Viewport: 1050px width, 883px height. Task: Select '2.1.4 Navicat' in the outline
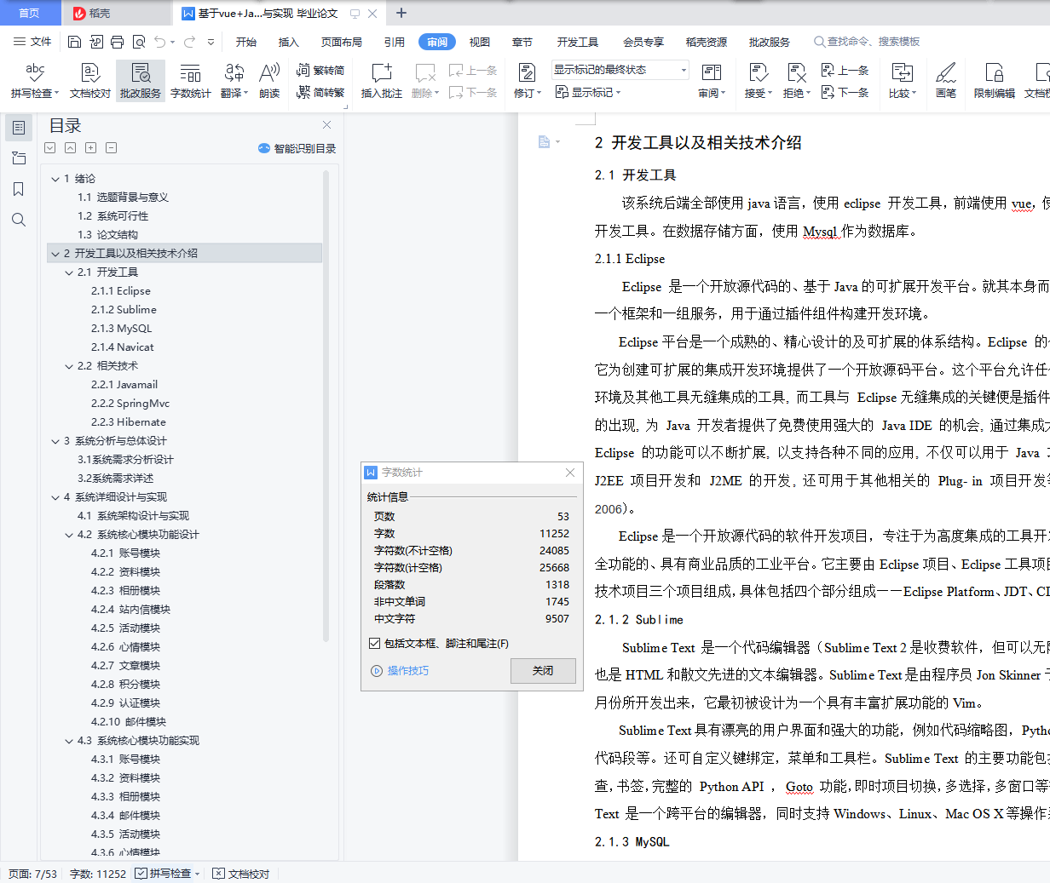[x=123, y=347]
